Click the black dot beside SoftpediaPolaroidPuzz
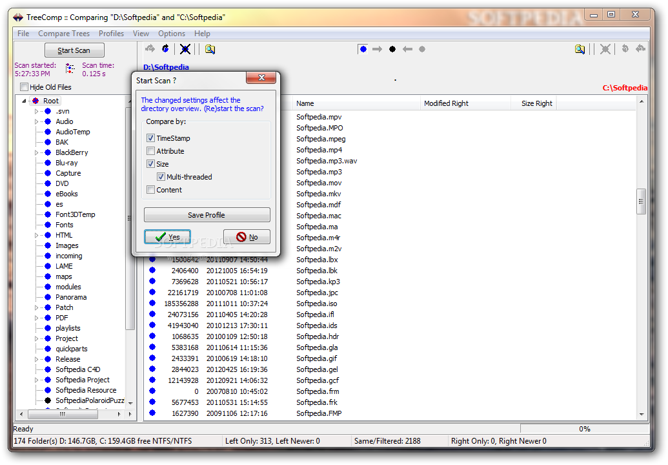 [x=48, y=400]
